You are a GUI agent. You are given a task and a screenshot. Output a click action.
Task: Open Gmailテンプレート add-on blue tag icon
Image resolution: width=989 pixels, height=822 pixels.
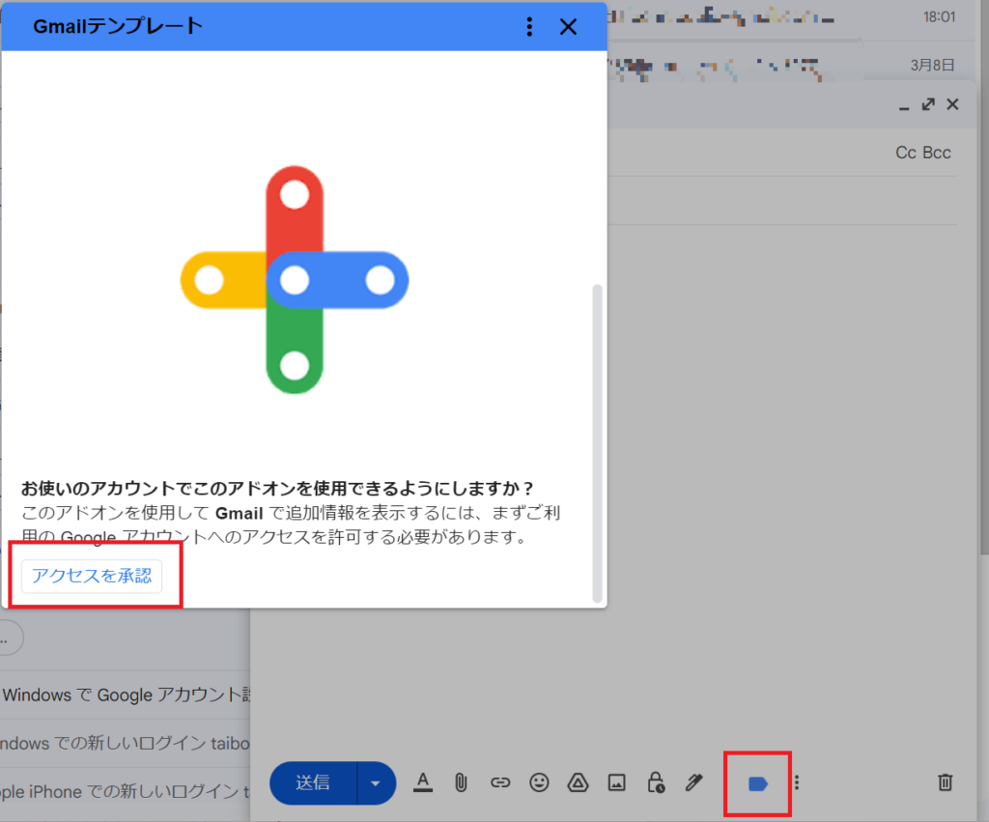click(x=757, y=783)
